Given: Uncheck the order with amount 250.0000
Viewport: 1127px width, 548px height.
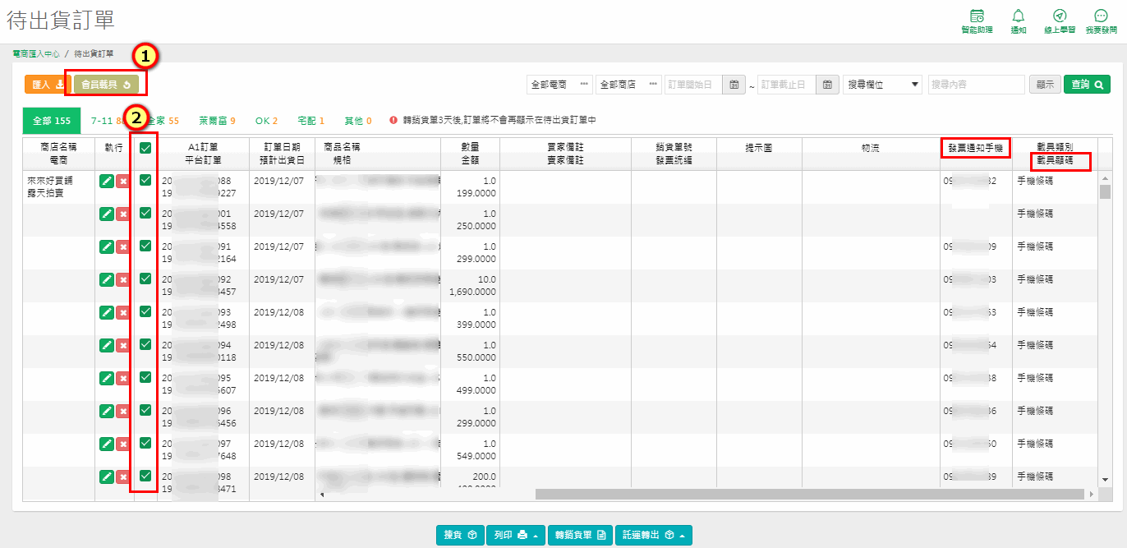Looking at the screenshot, I should (x=145, y=213).
